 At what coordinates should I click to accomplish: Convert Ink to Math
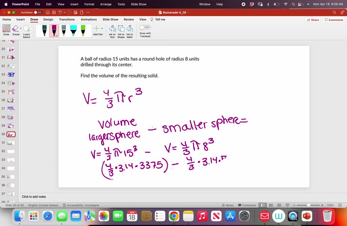pyautogui.click(x=130, y=32)
